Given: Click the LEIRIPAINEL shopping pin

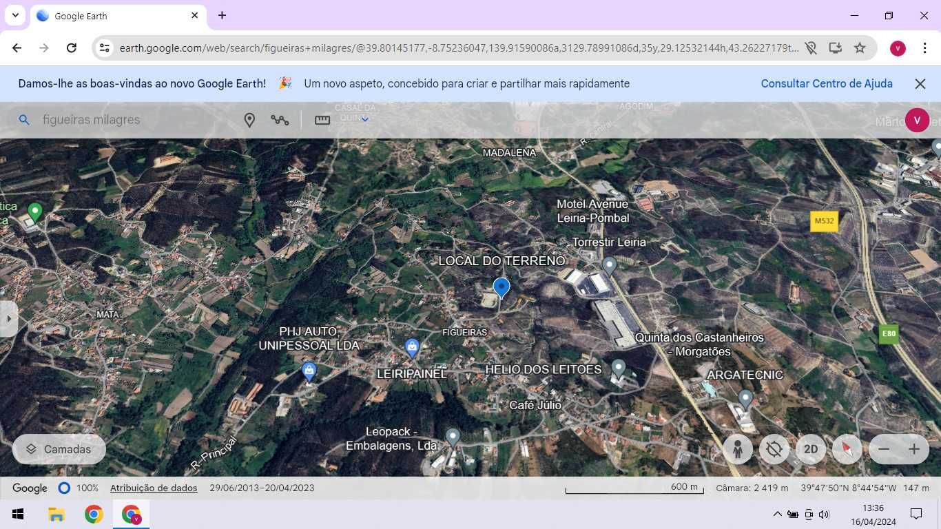Looking at the screenshot, I should coord(412,348).
